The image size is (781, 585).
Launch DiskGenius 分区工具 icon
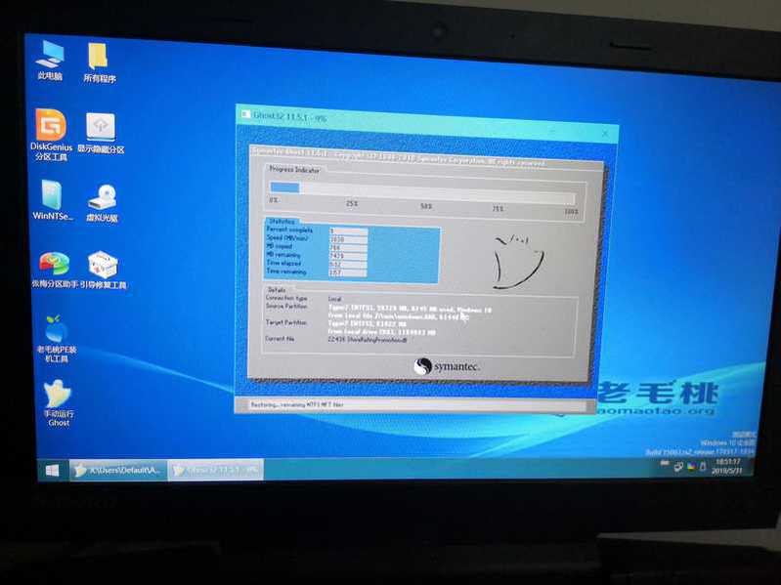[x=51, y=135]
